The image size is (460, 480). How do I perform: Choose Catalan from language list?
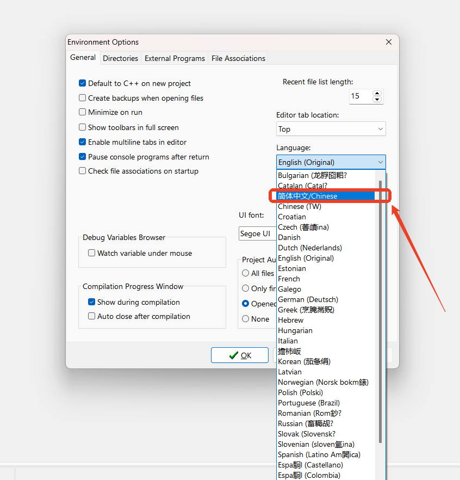[326, 186]
